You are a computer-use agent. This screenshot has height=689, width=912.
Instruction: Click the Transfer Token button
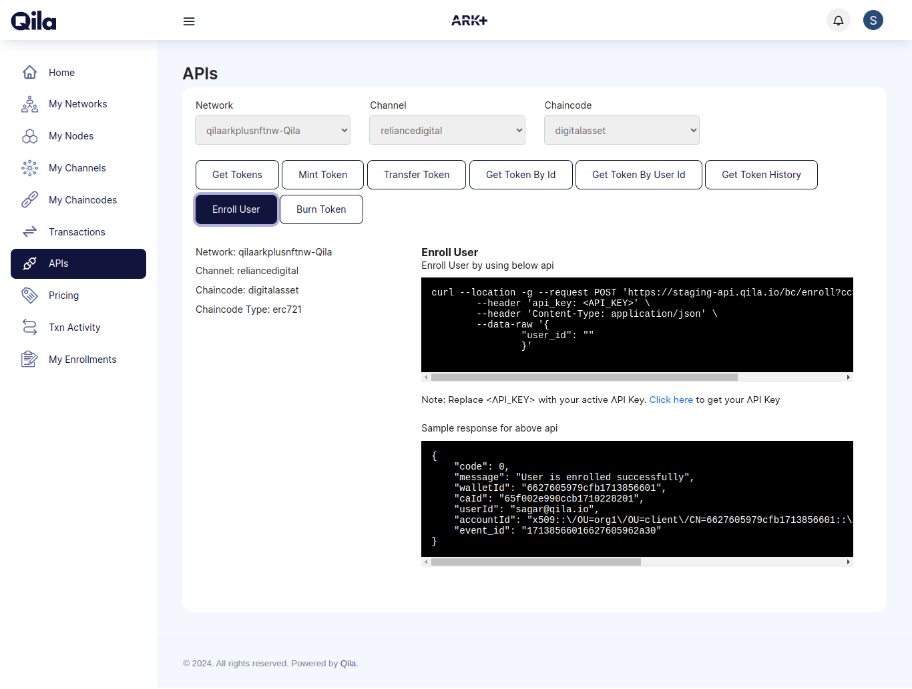pyautogui.click(x=417, y=175)
